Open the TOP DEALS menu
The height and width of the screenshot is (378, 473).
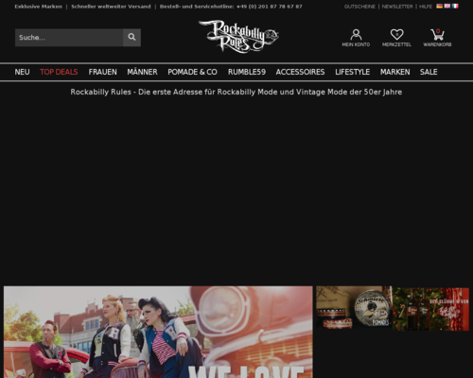tap(59, 72)
